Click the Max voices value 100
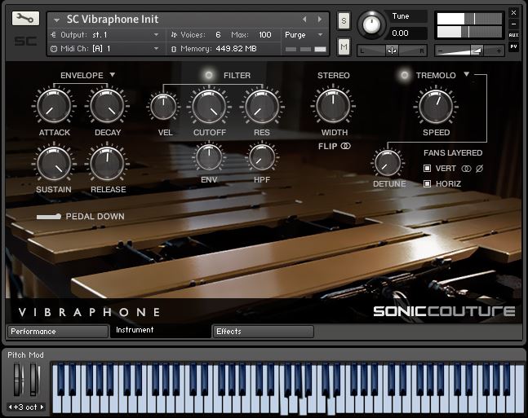Viewport: 528px width, 418px height. tap(265, 35)
